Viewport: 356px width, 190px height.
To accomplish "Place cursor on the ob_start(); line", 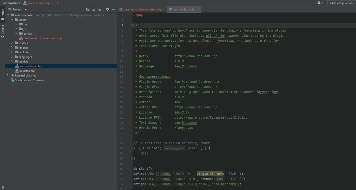I will tap(144, 169).
